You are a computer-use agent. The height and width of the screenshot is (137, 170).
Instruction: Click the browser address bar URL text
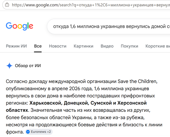(x=91, y=5)
